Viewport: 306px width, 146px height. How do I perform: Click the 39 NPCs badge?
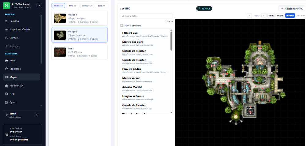[204, 9]
